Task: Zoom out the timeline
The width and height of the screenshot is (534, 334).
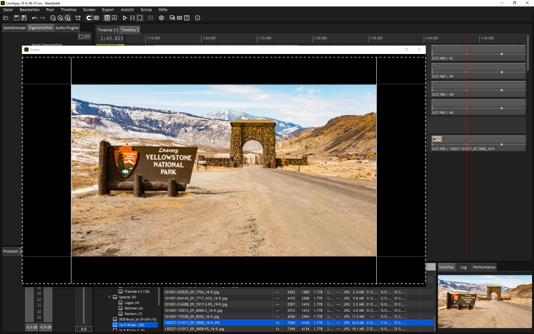Action: (53, 18)
